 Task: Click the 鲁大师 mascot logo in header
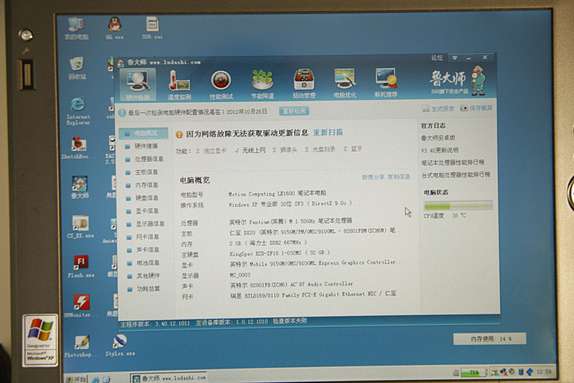coord(478,81)
